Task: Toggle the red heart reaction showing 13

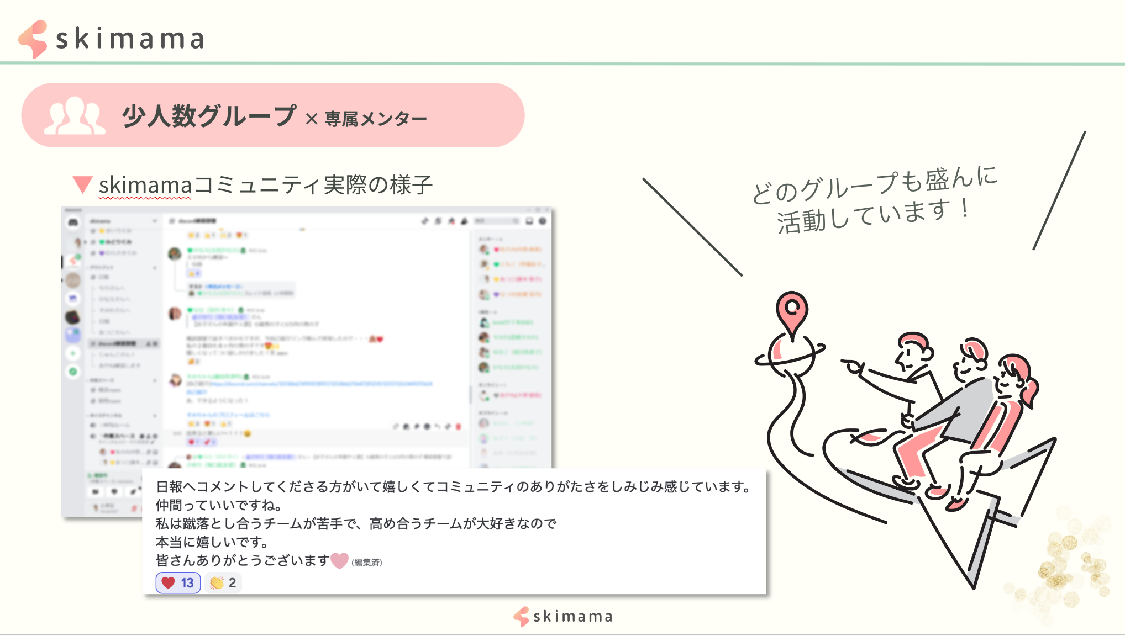Action: (x=178, y=583)
